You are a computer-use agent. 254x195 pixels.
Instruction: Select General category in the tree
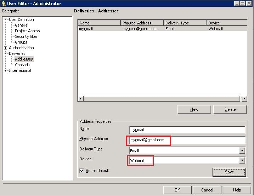[22, 25]
